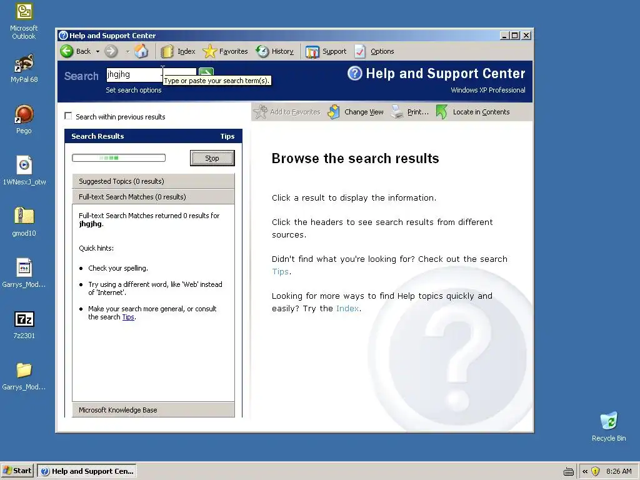The height and width of the screenshot is (480, 640).
Task: Open the History clock icon
Action: tap(262, 51)
